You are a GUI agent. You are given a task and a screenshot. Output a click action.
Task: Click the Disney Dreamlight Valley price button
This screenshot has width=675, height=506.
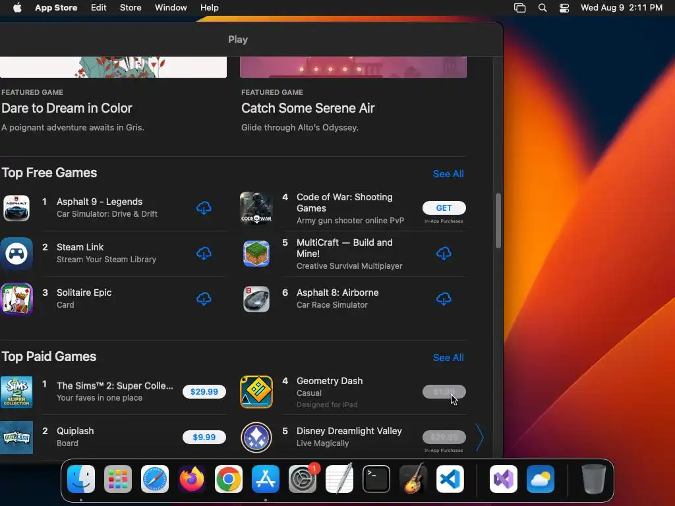click(x=444, y=437)
